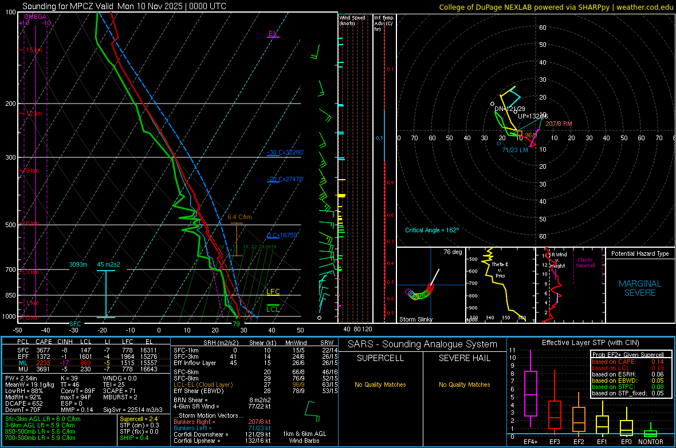The width and height of the screenshot is (676, 448).
Task: Click the Bunkers Right = 207/8 kt line
Action: [x=222, y=422]
